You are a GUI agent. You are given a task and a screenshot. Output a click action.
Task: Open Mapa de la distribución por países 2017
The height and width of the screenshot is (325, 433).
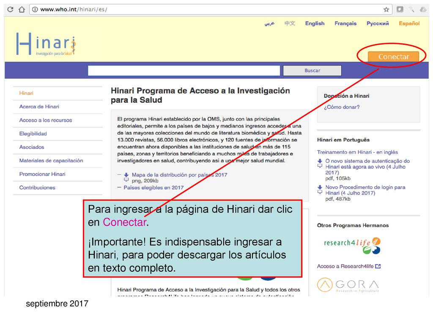tap(179, 175)
